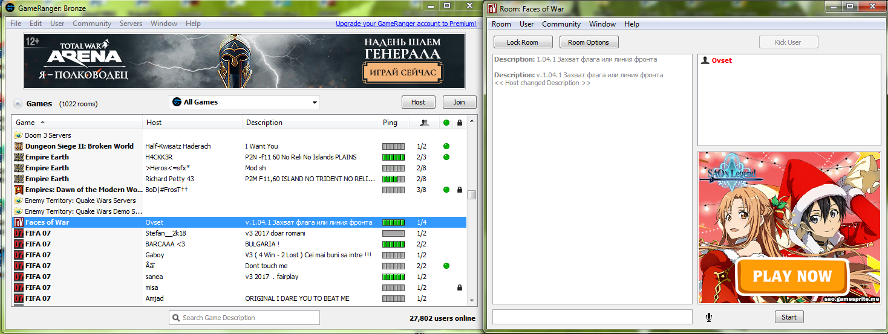Open the Room Options button
The height and width of the screenshot is (334, 888).
588,42
